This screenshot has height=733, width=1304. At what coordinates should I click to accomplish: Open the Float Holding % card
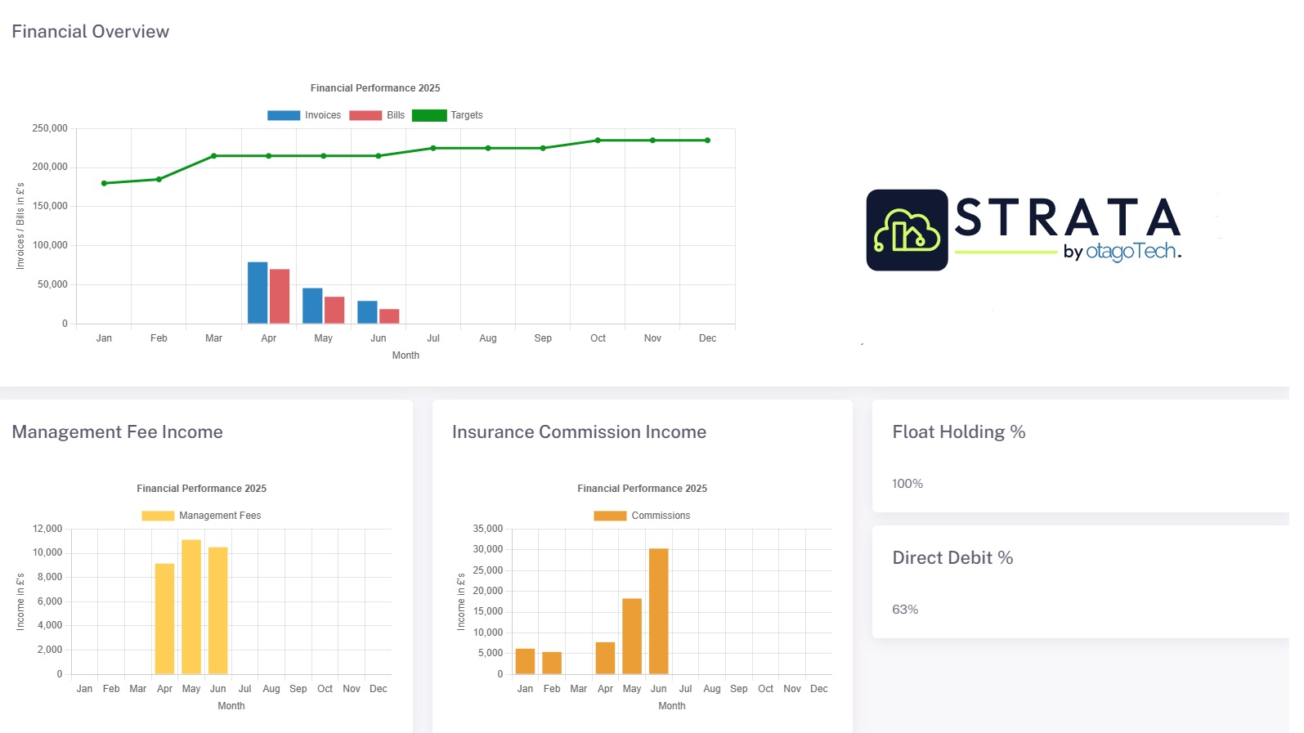(1079, 456)
